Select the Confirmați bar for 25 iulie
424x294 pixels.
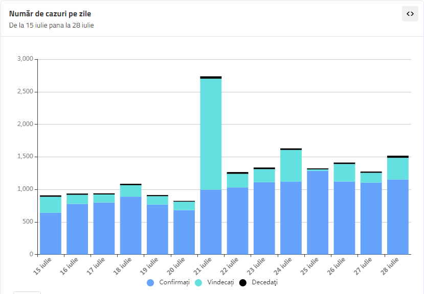click(x=318, y=213)
